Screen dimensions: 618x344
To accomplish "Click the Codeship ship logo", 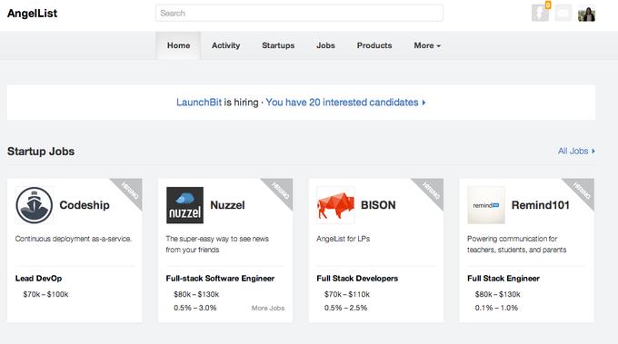I will [x=35, y=205].
